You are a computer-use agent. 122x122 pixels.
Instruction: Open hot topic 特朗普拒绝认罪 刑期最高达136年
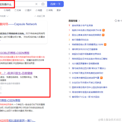click(x=87, y=44)
